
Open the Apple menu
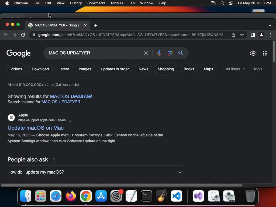(x=7, y=3)
